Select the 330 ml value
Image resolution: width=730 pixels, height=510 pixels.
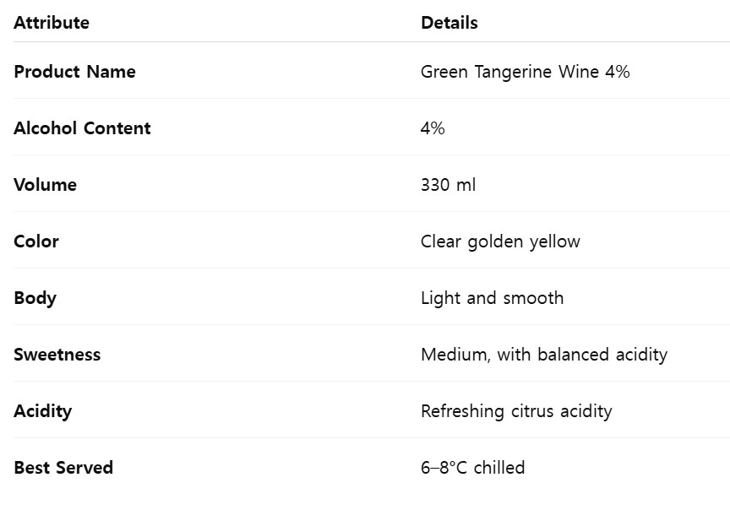(448, 185)
